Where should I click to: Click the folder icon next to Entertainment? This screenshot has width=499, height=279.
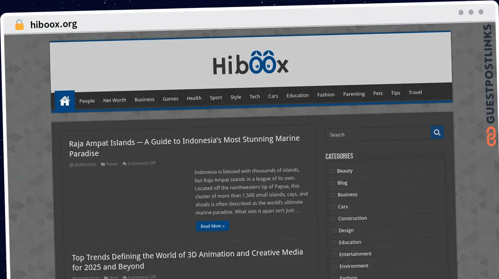334,254
